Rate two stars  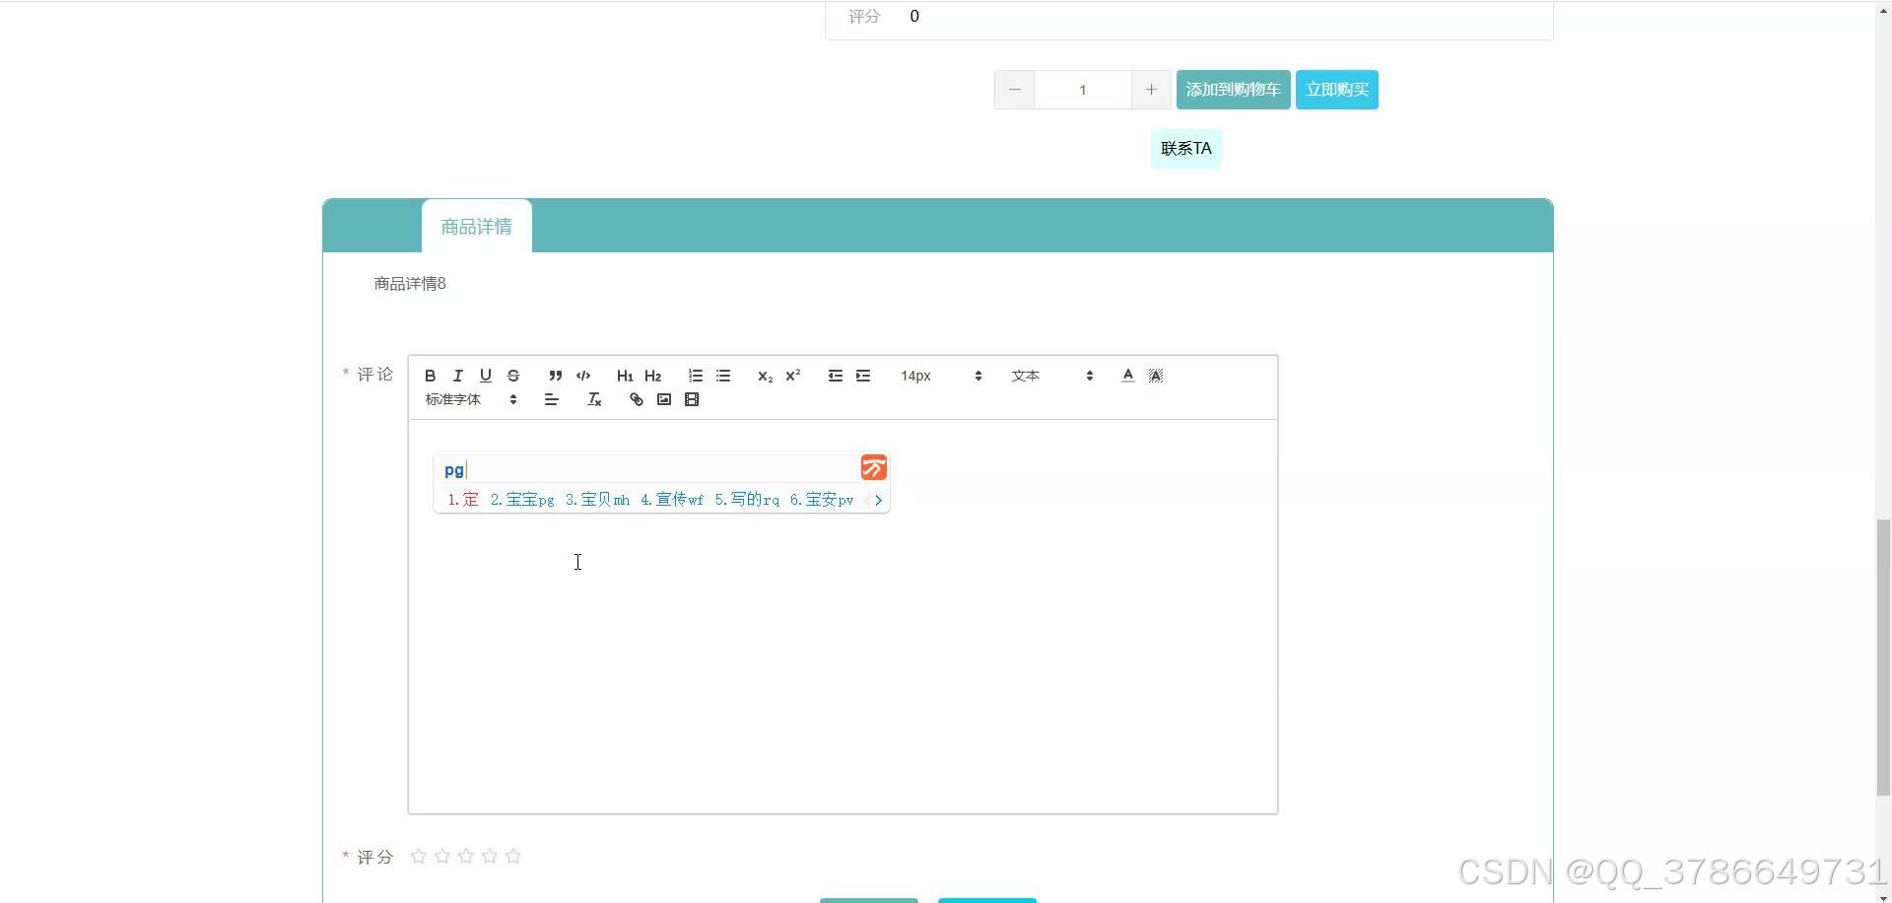[442, 856]
